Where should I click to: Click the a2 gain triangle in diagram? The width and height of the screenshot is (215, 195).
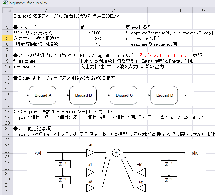(90, 188)
